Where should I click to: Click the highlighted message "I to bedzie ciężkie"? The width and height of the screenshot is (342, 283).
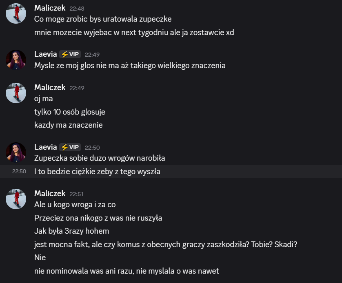click(x=97, y=172)
